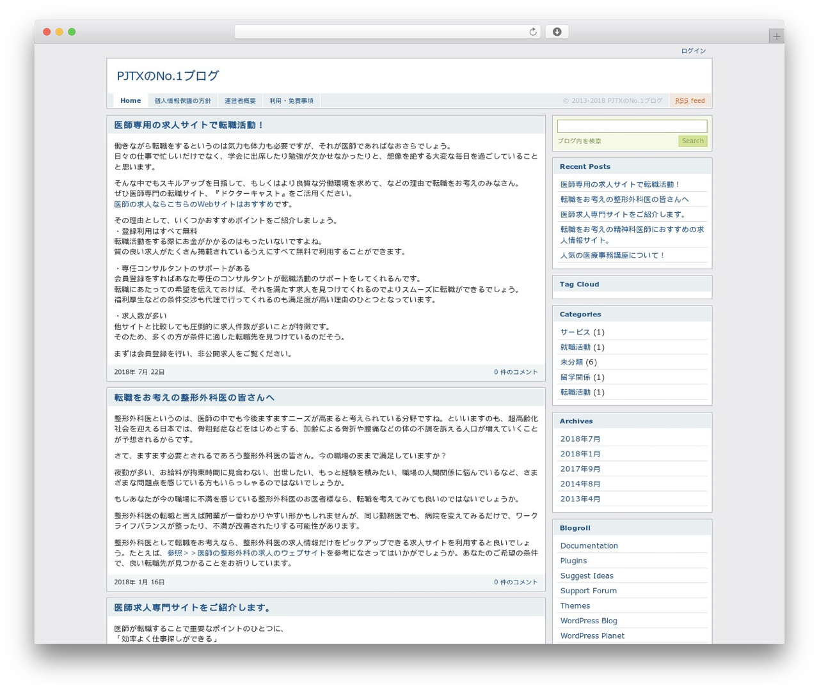
Task: Open the 利用・免責事項 tab
Action: click(x=291, y=101)
